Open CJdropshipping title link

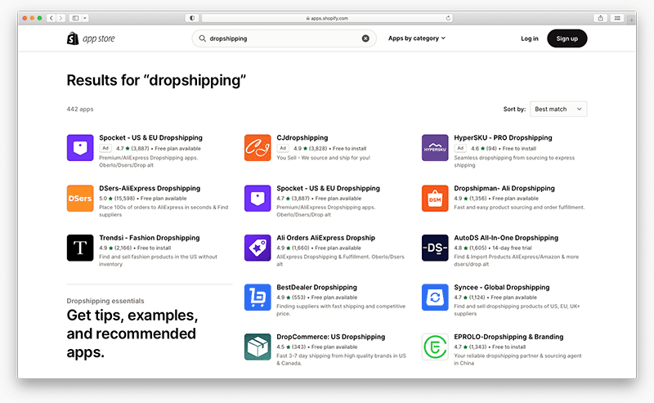tap(302, 137)
